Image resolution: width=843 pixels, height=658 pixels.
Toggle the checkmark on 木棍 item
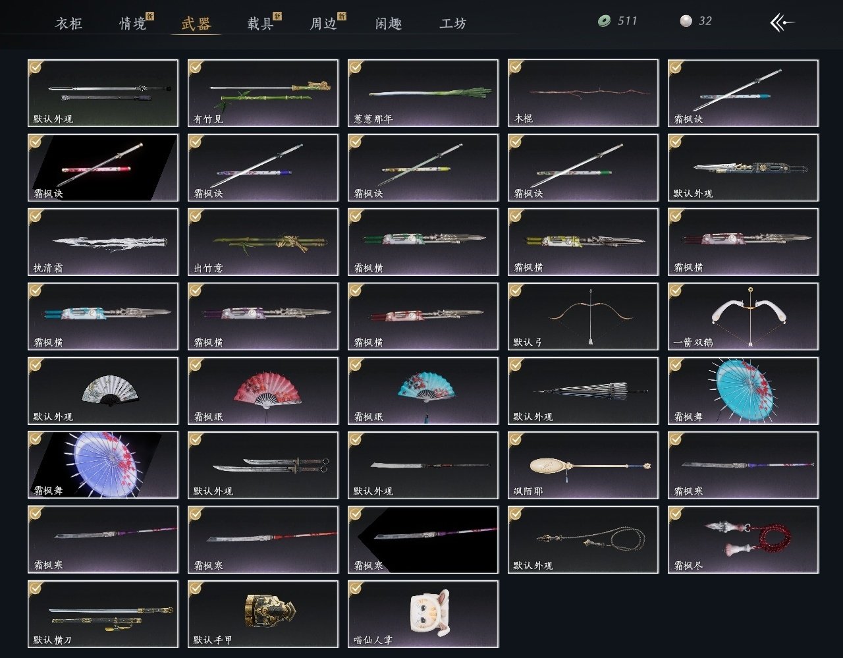[516, 67]
